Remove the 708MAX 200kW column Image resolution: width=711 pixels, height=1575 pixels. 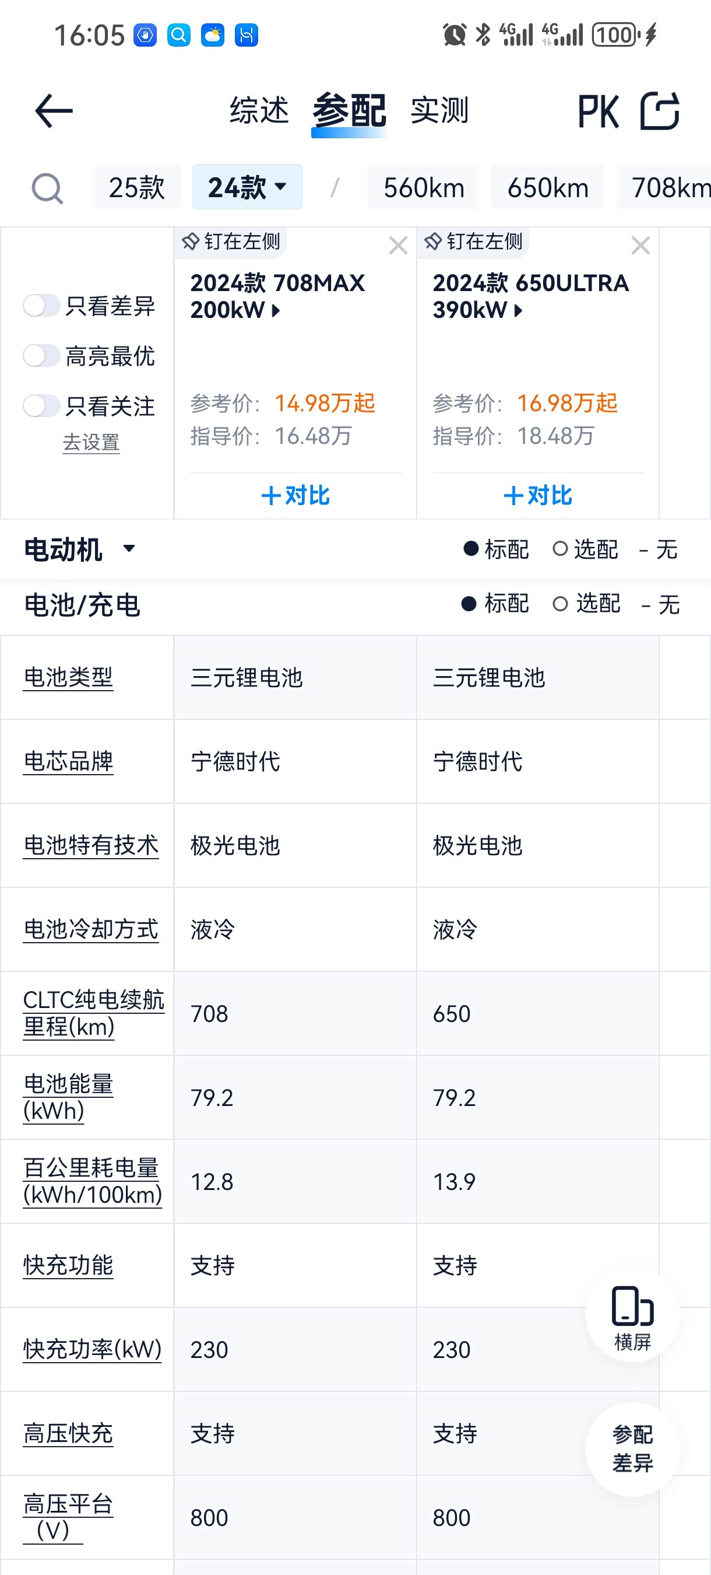[398, 246]
